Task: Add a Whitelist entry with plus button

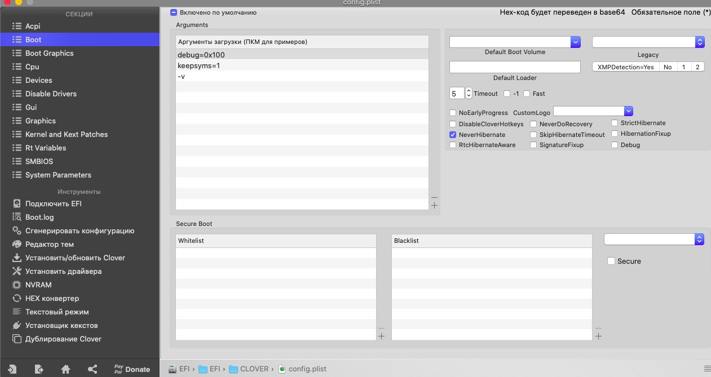Action: point(381,336)
